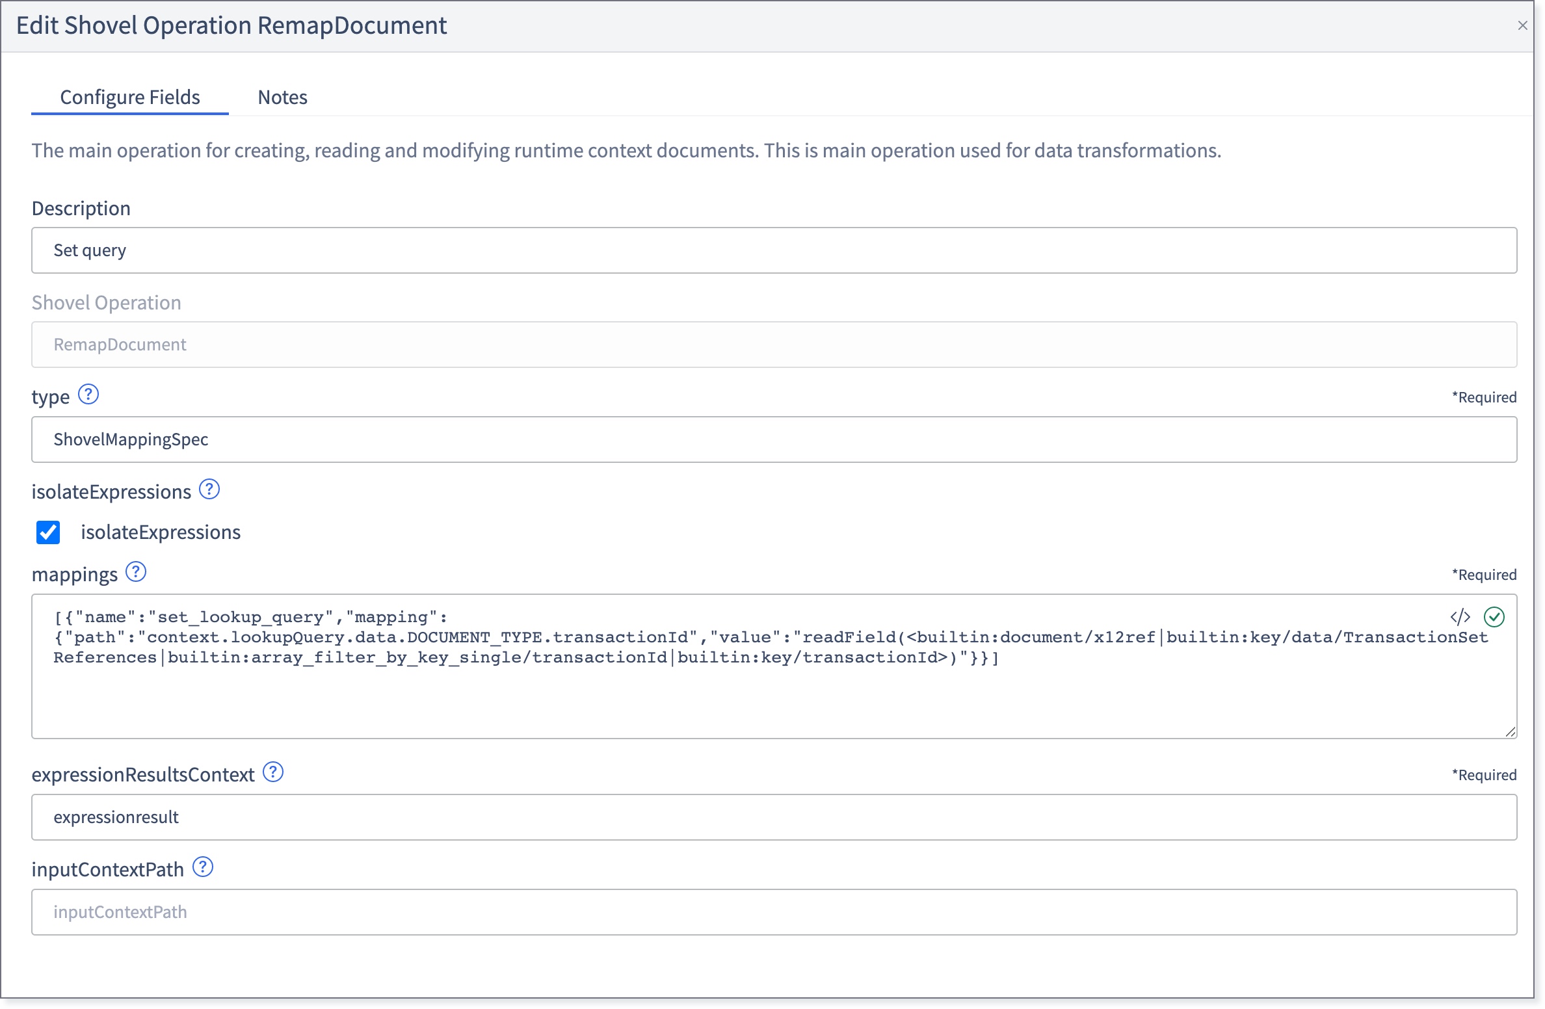1545x1009 pixels.
Task: Show help for expressionResultsContext field
Action: pos(273,772)
